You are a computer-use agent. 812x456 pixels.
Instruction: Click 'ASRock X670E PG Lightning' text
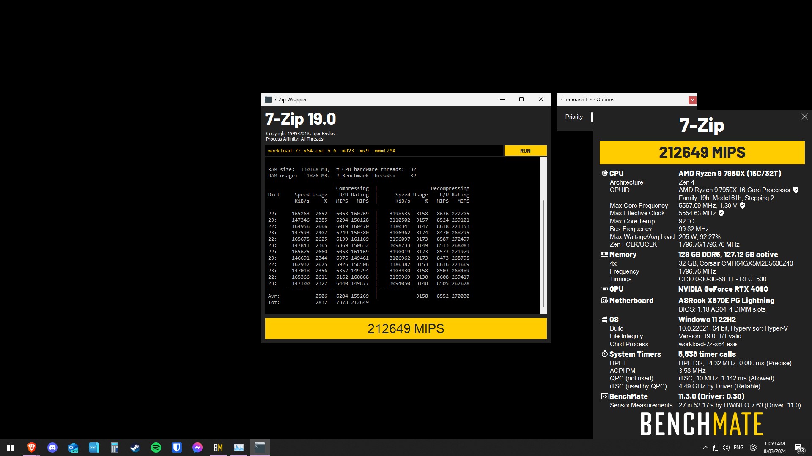coord(726,301)
